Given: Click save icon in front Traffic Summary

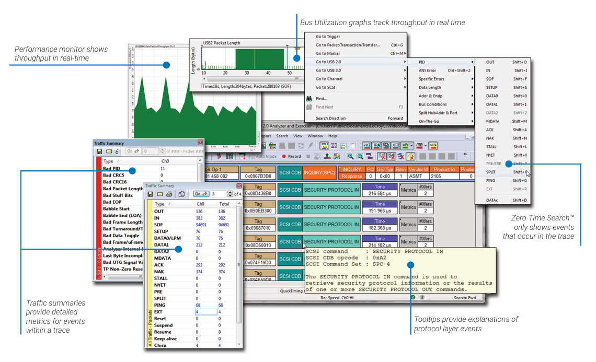Looking at the screenshot, I should click(x=151, y=194).
